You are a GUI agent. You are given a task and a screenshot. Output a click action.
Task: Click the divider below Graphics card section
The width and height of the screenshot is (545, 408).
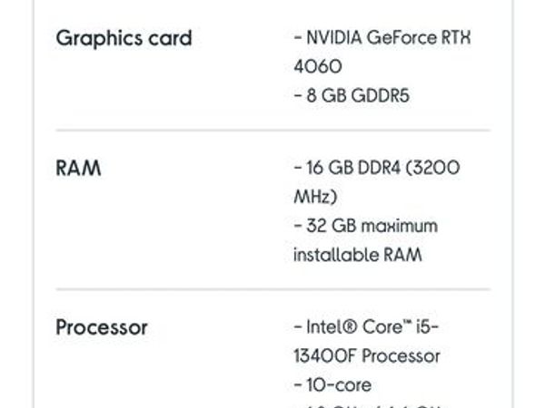point(272,131)
